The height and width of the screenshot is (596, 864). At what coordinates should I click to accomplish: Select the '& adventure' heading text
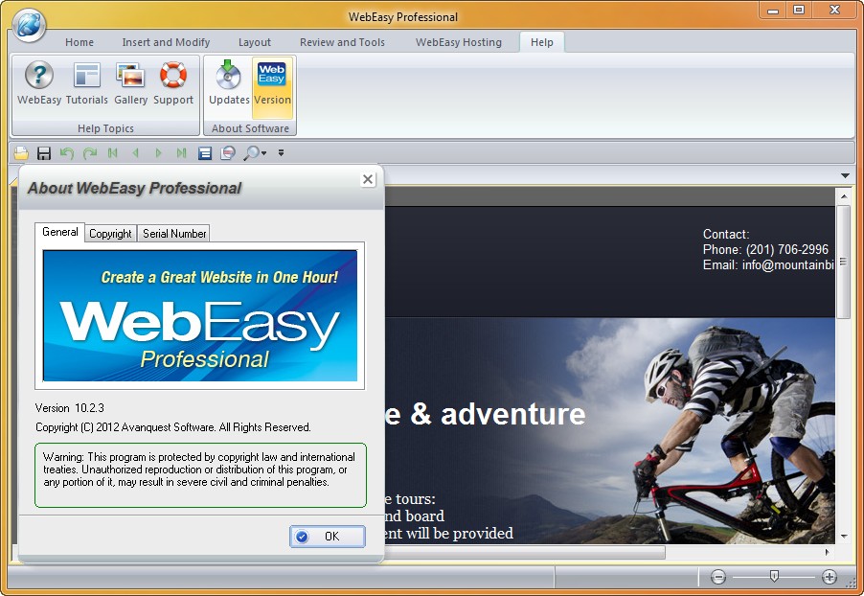[x=497, y=414]
